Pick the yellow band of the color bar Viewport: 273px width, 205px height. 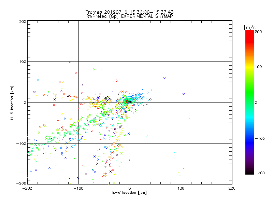(x=250, y=67)
